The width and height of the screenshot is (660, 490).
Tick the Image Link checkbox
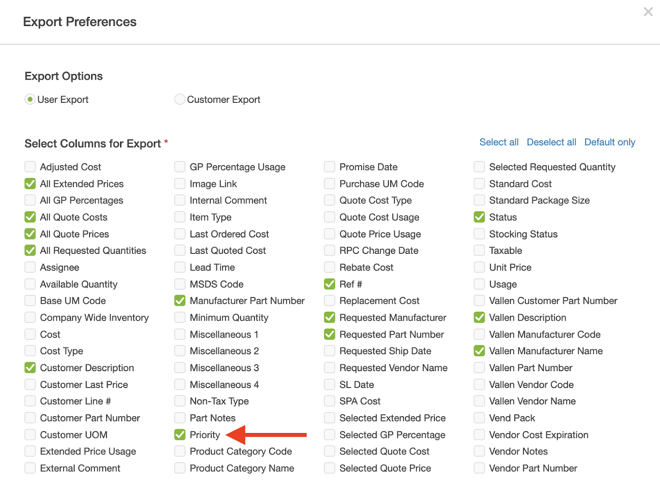180,184
